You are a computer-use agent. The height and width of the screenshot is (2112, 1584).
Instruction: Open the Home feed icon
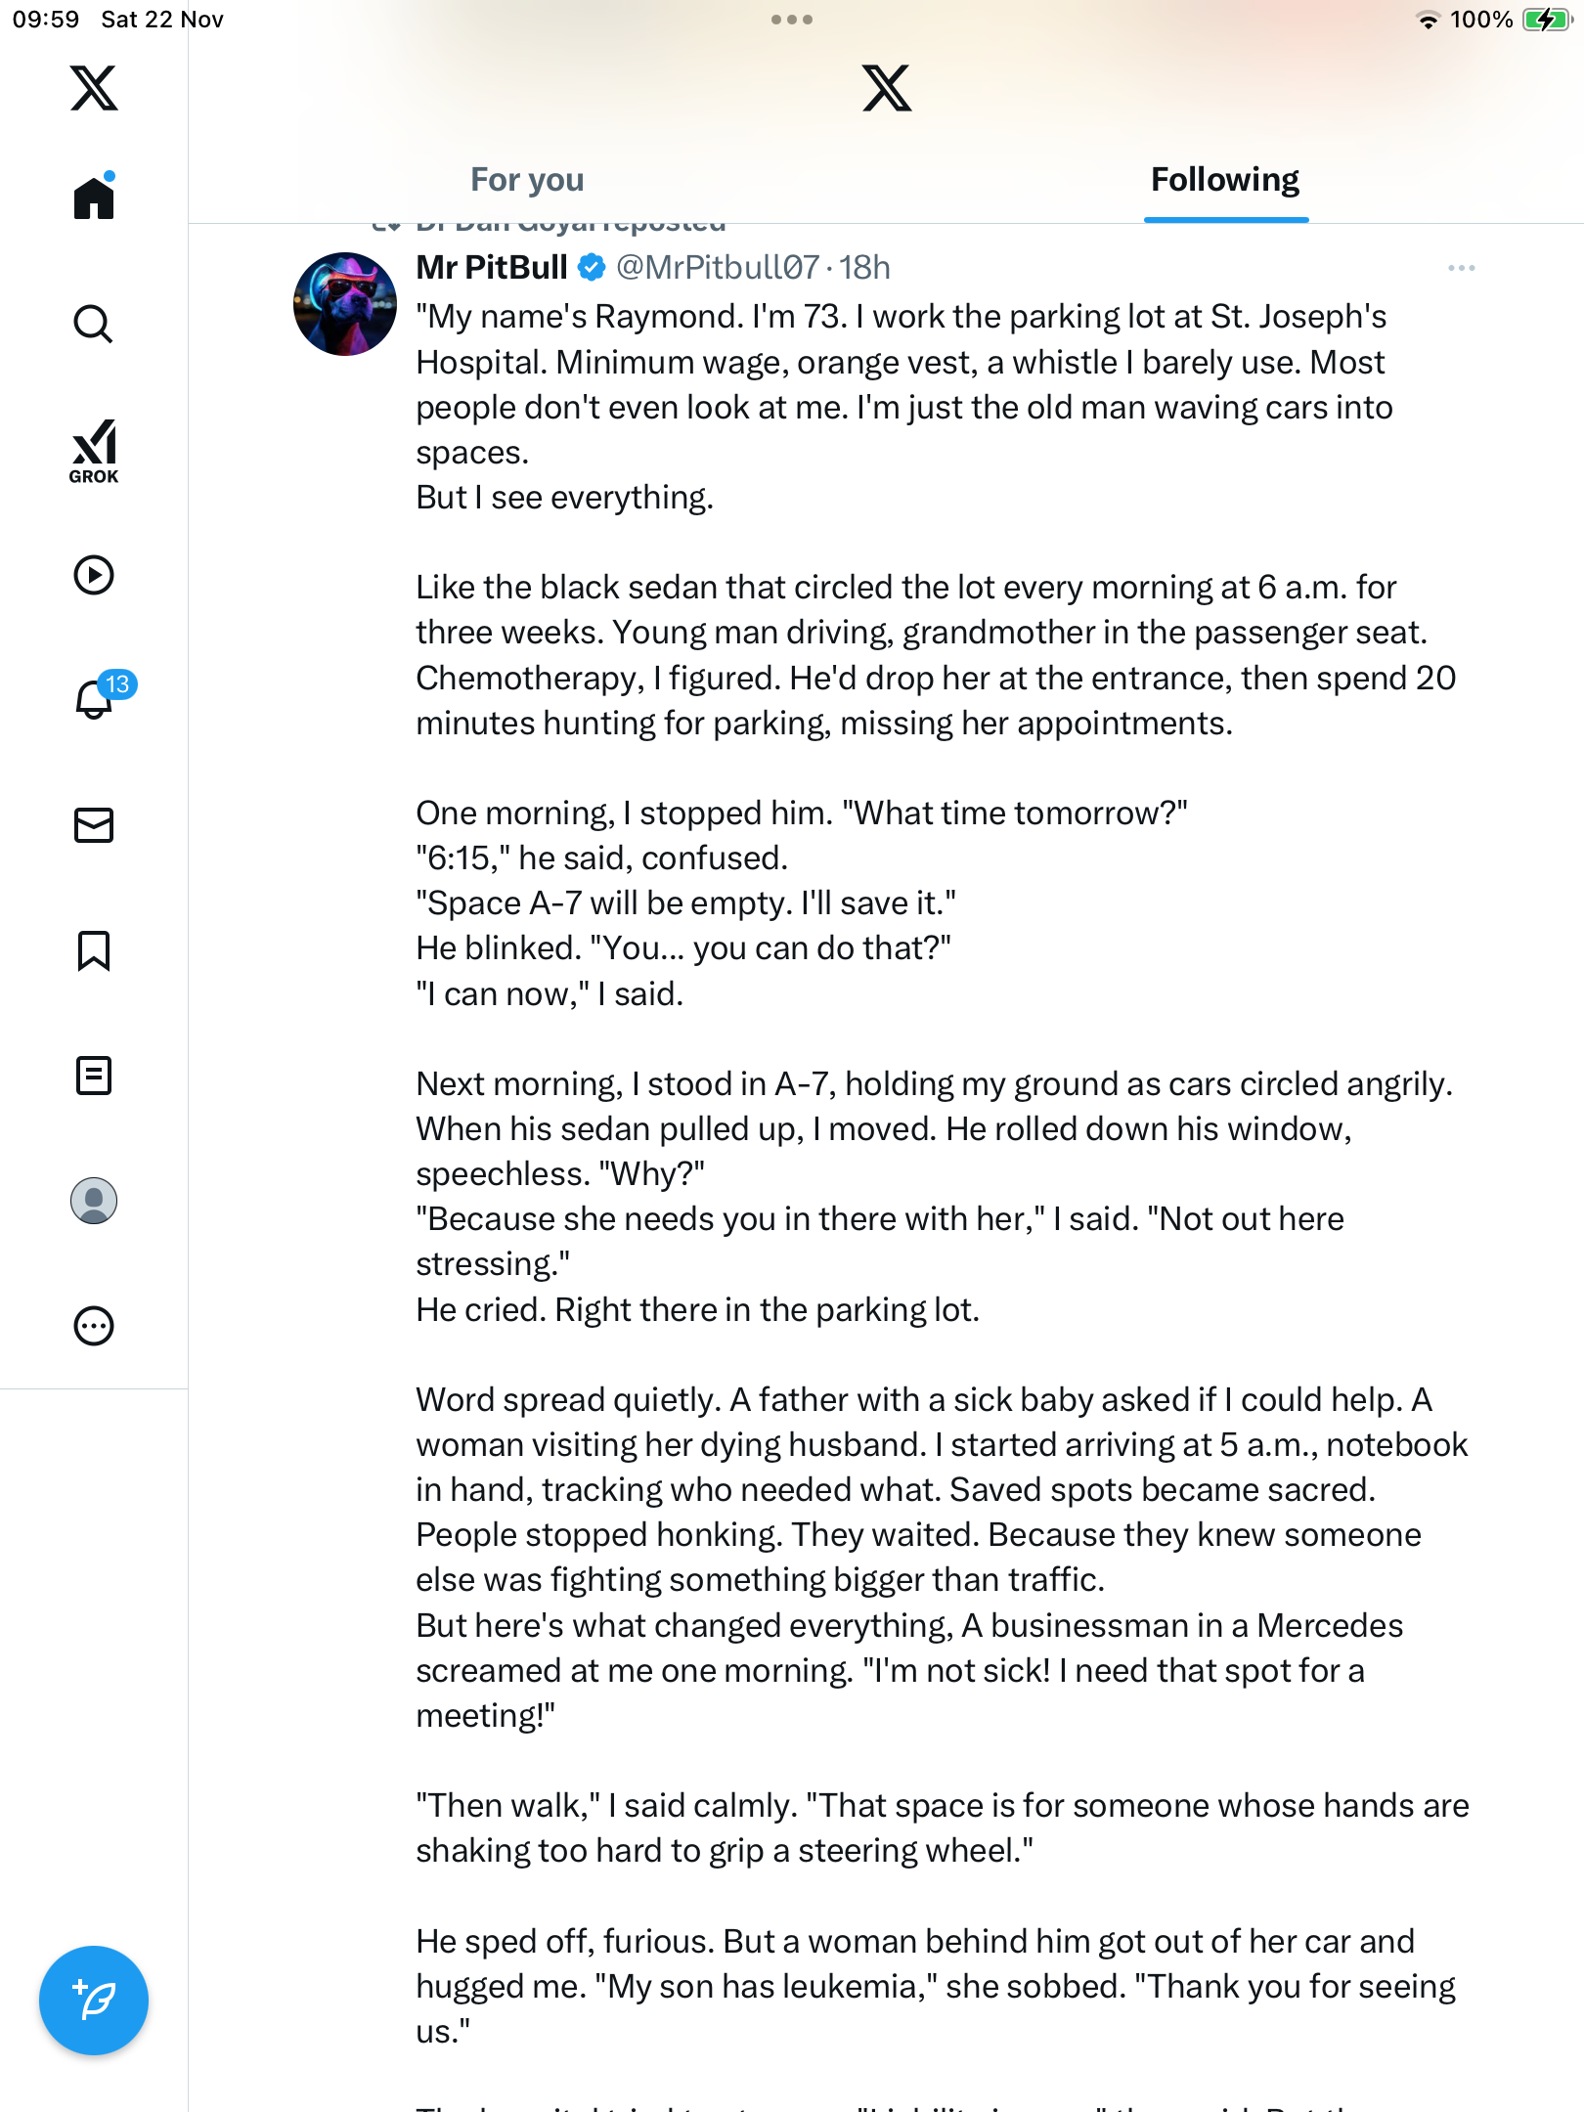click(x=94, y=198)
